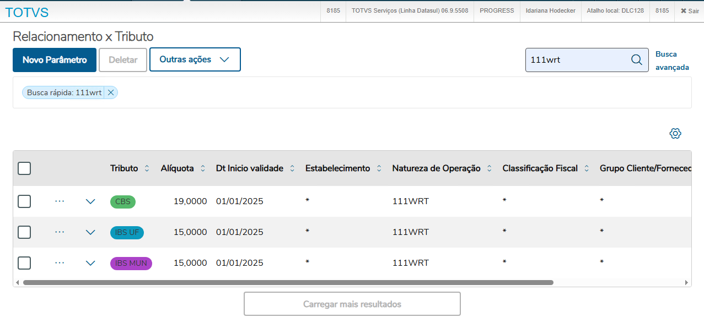Expand the IBS UF row details

click(x=91, y=232)
